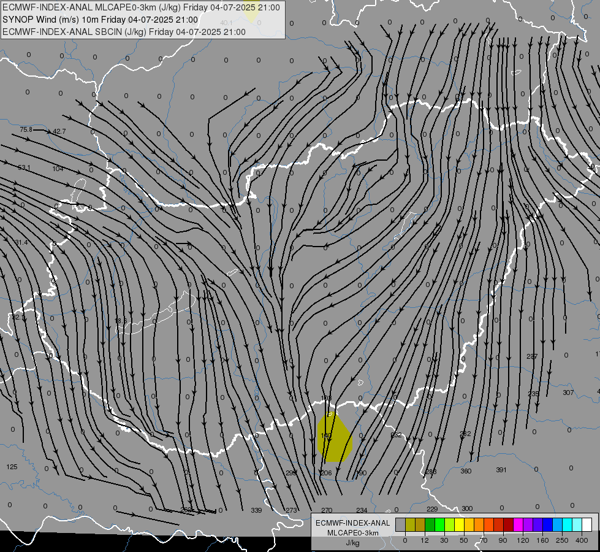The height and width of the screenshot is (552, 600).
Task: Click the magenta swatch in the legend
Action: coord(518,524)
